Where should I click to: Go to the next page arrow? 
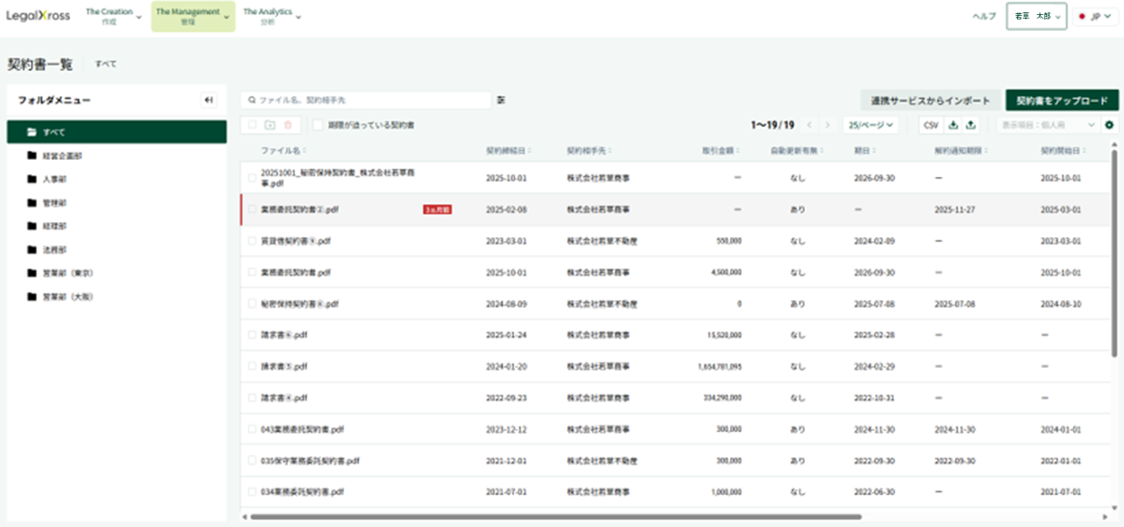click(828, 126)
